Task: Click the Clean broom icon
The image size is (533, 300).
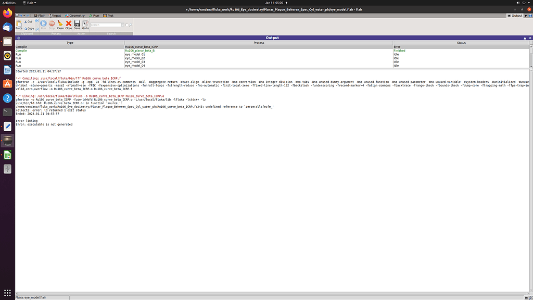Action: click(60, 24)
